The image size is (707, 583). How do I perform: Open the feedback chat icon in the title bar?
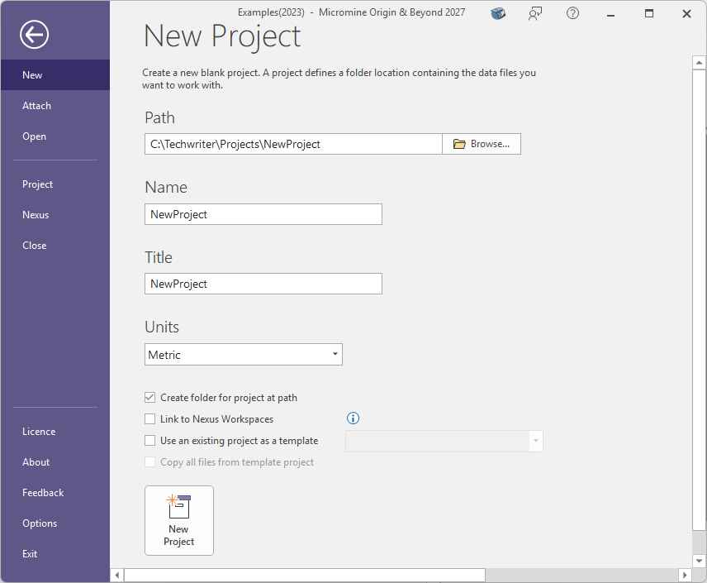[x=534, y=13]
